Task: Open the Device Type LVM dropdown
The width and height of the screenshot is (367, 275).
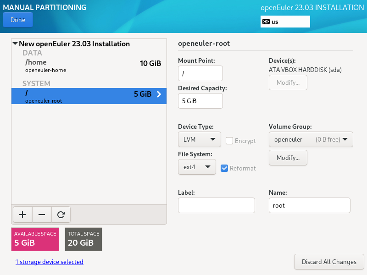Action: [199, 139]
